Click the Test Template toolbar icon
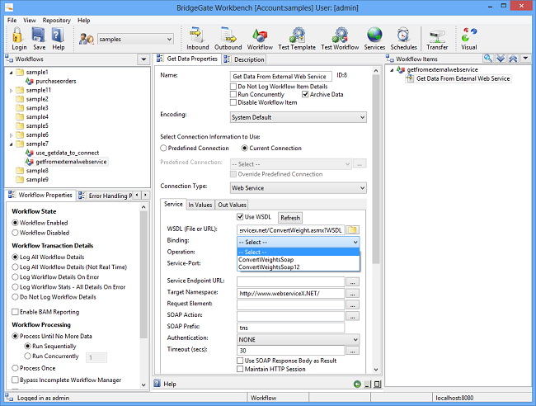Screen dimensions: 536x406 [x=296, y=36]
